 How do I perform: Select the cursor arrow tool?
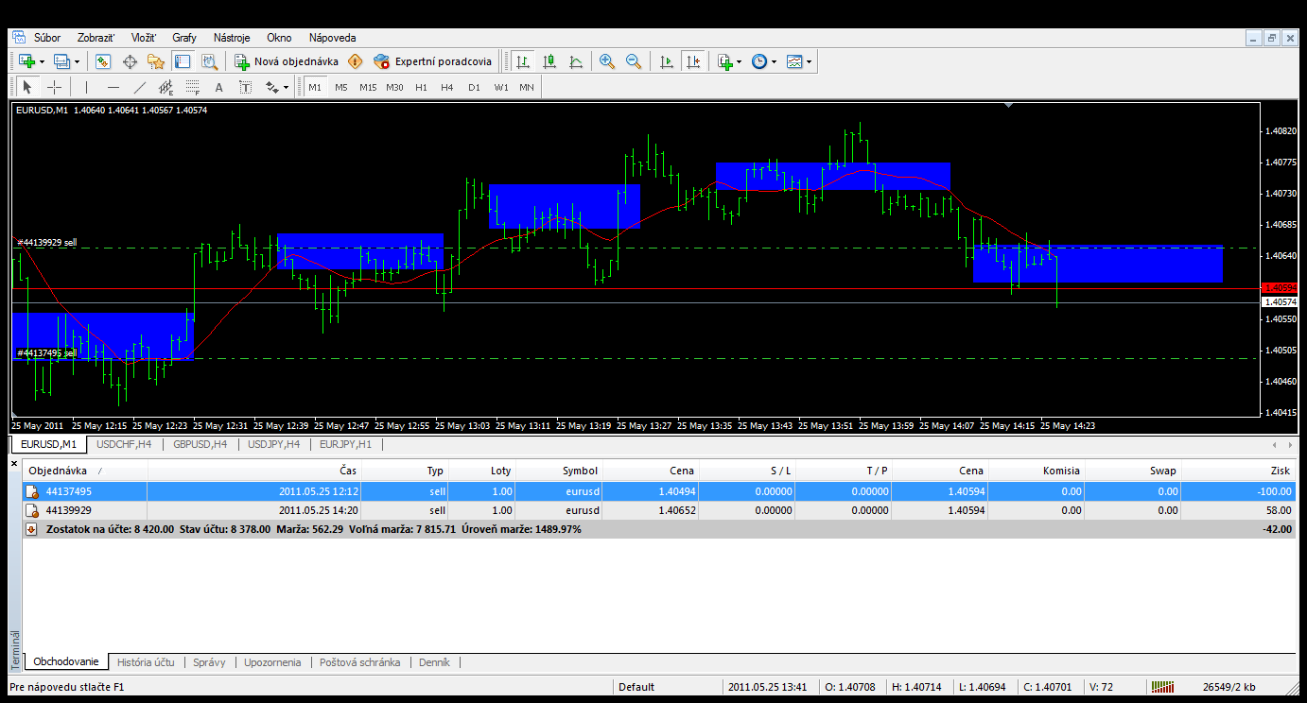[x=26, y=88]
